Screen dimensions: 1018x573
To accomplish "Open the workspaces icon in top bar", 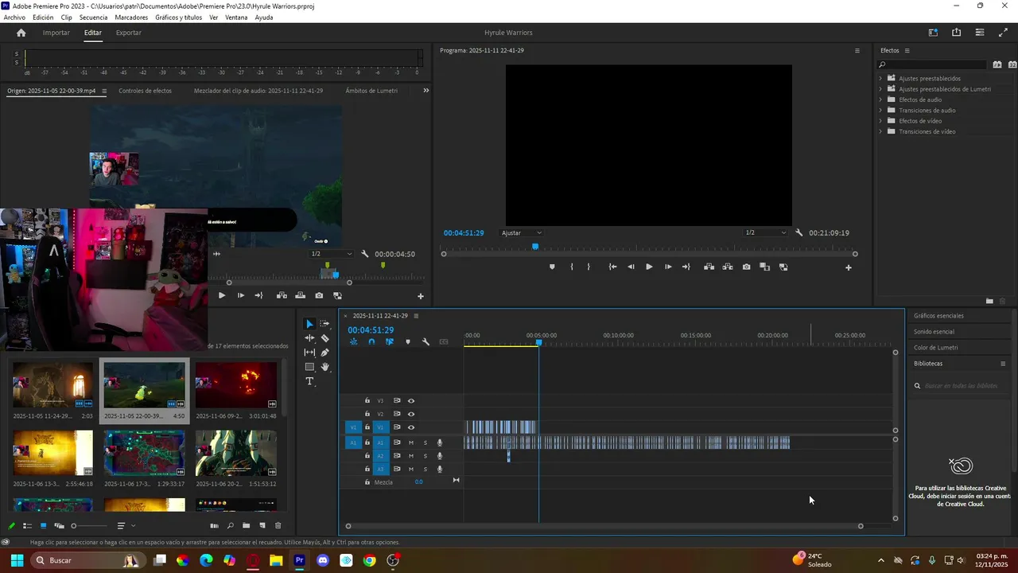I will pos(933,33).
